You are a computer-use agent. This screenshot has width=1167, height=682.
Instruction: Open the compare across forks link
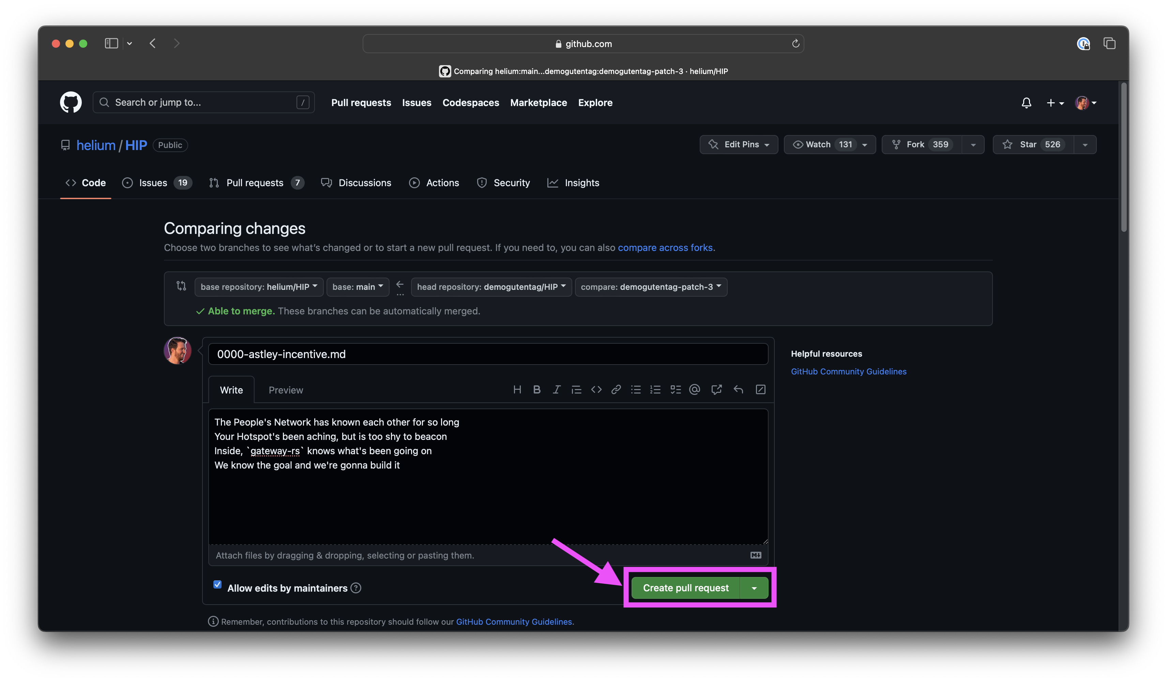tap(665, 248)
